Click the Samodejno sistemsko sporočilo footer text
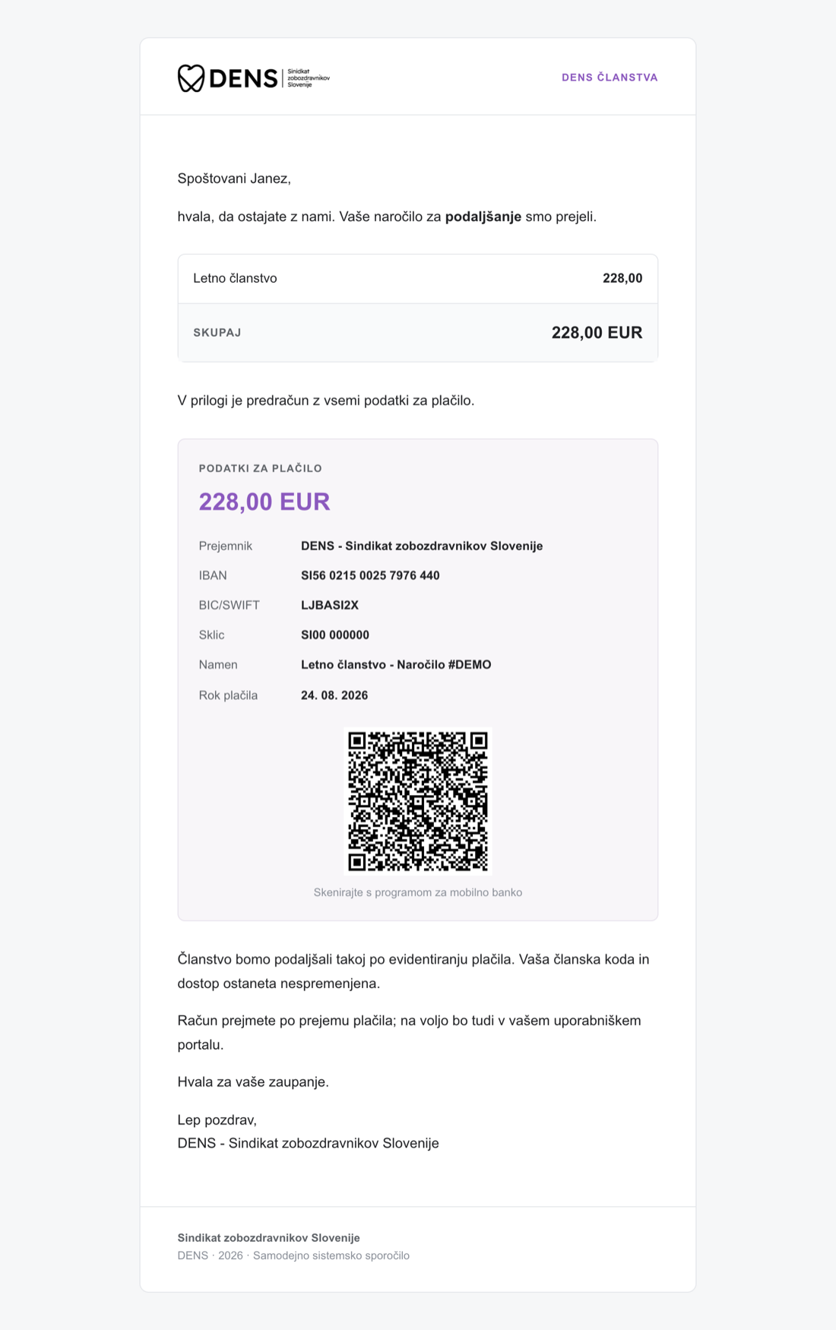Screen dimensions: 836x1330 pos(331,1256)
